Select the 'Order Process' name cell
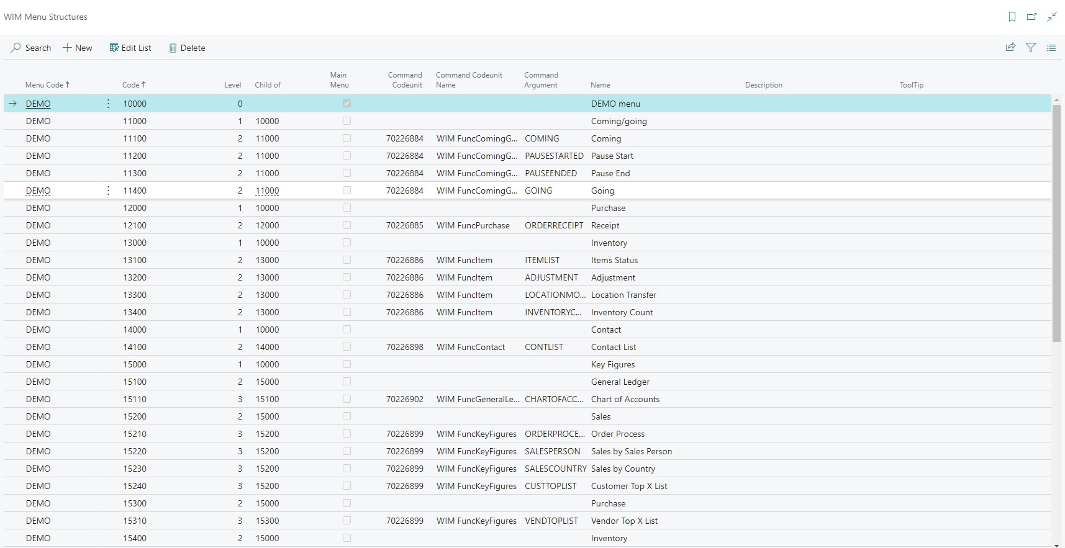 tap(618, 434)
